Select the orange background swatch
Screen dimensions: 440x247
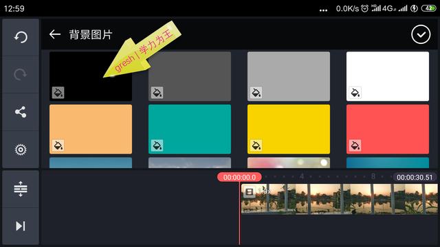91,129
